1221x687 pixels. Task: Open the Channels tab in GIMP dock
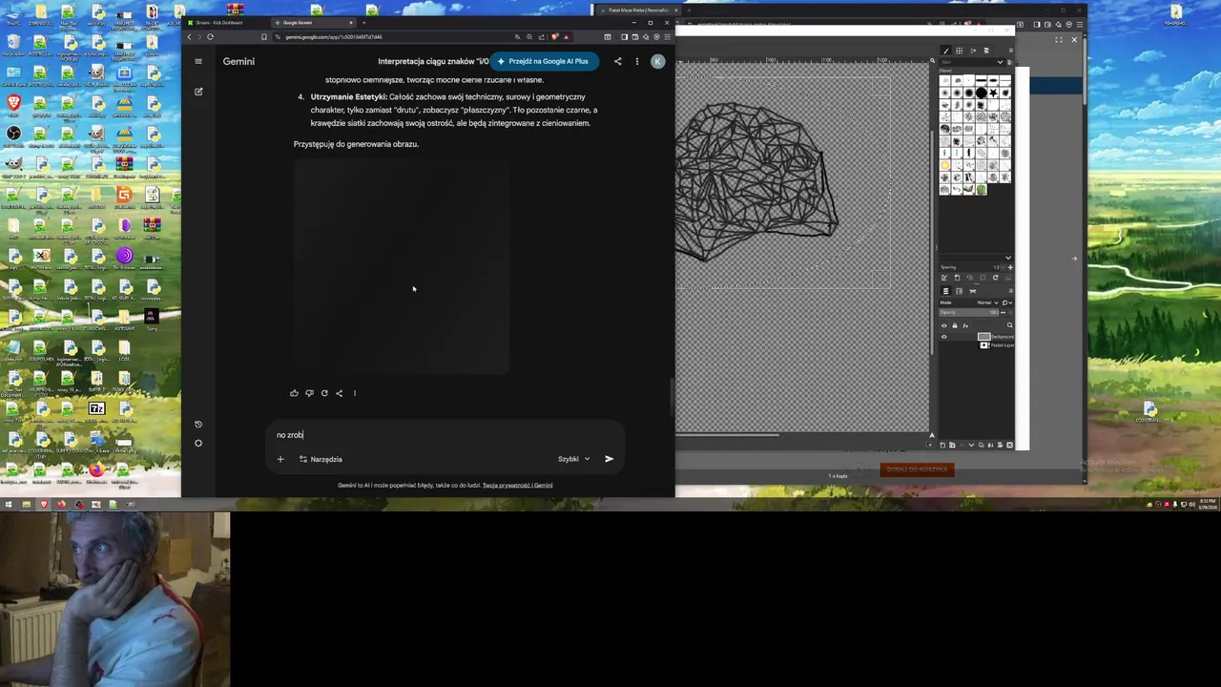pos(959,291)
